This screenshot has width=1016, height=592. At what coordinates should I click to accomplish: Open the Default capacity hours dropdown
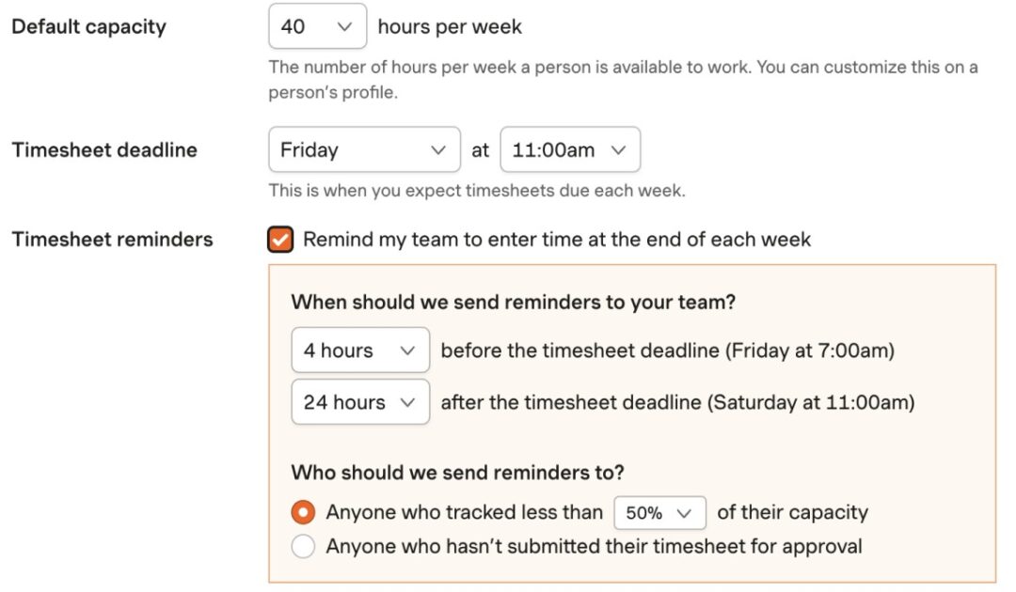(317, 26)
